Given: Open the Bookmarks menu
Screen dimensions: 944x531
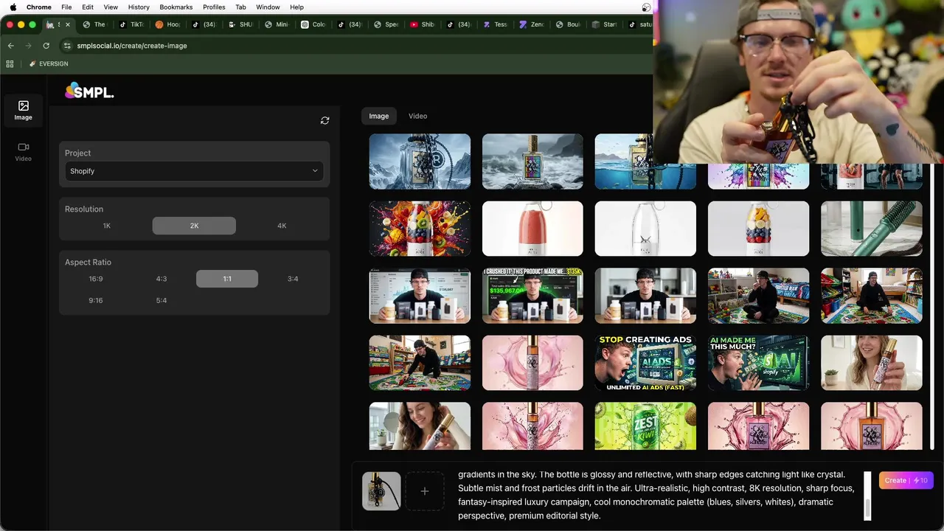Looking at the screenshot, I should [x=176, y=7].
